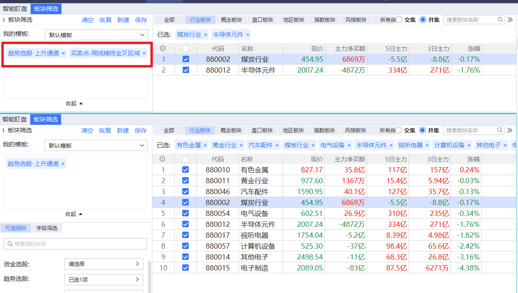Click the double-chevron icon in the upper panel
Viewport: 518px width, 293px height.
510,19
